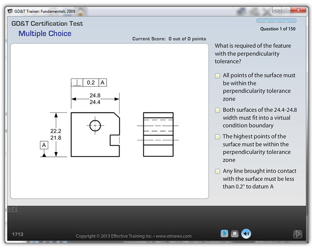The height and width of the screenshot is (248, 312).
Task: Click the "Multiple Choice" heading
Action: (x=45, y=34)
